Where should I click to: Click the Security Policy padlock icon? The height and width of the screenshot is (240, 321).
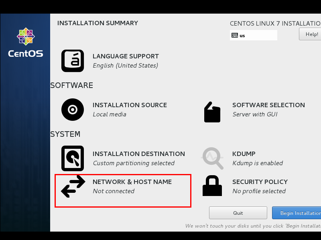point(212,186)
